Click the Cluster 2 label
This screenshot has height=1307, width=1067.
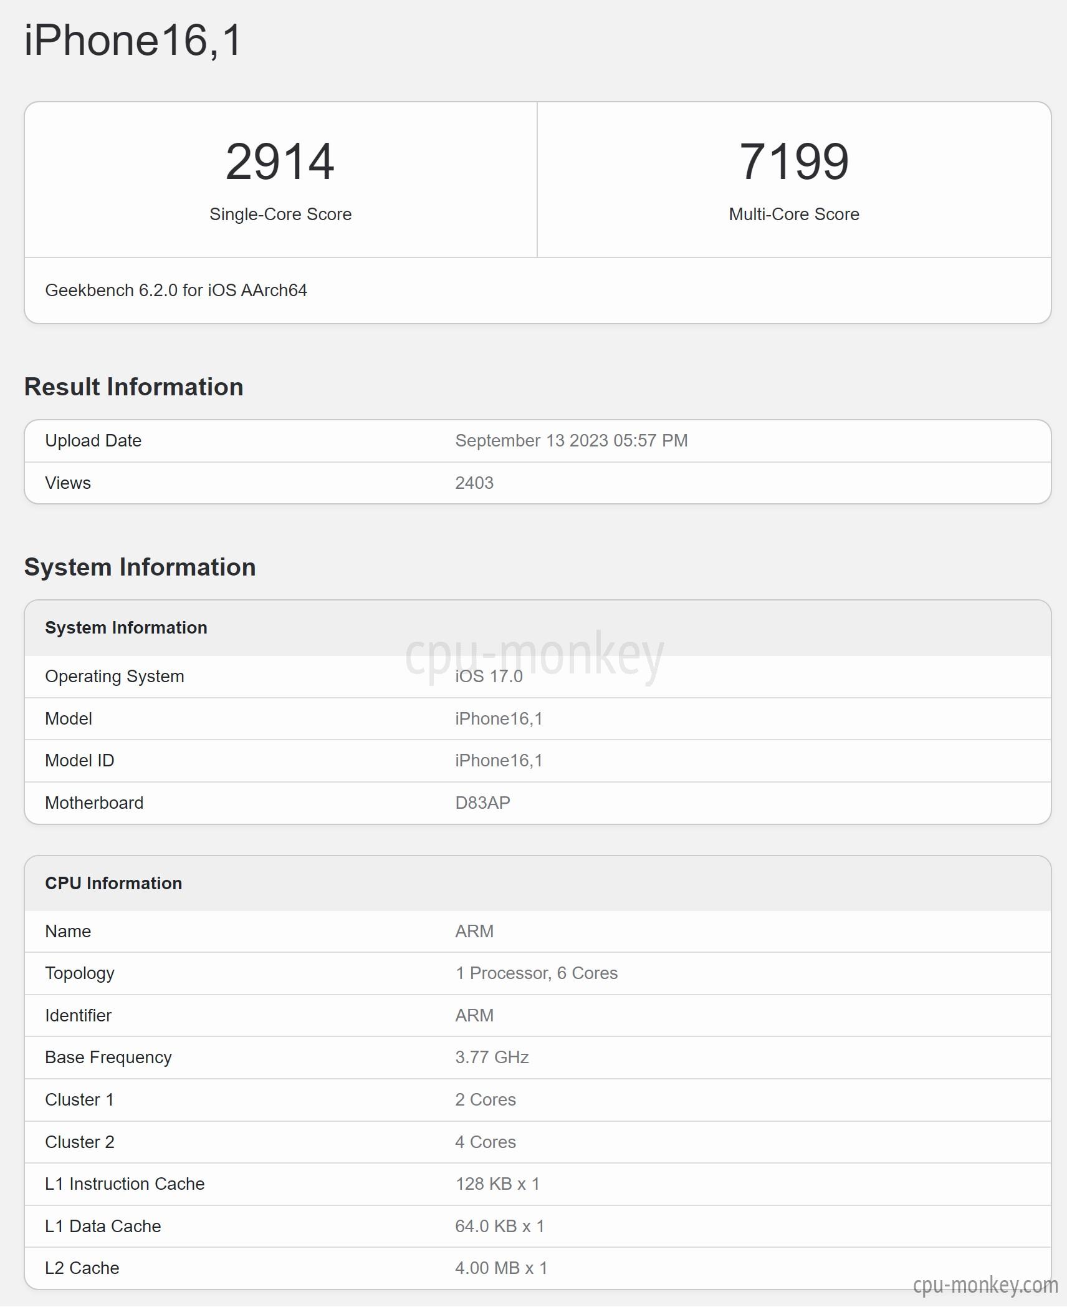(x=80, y=1142)
